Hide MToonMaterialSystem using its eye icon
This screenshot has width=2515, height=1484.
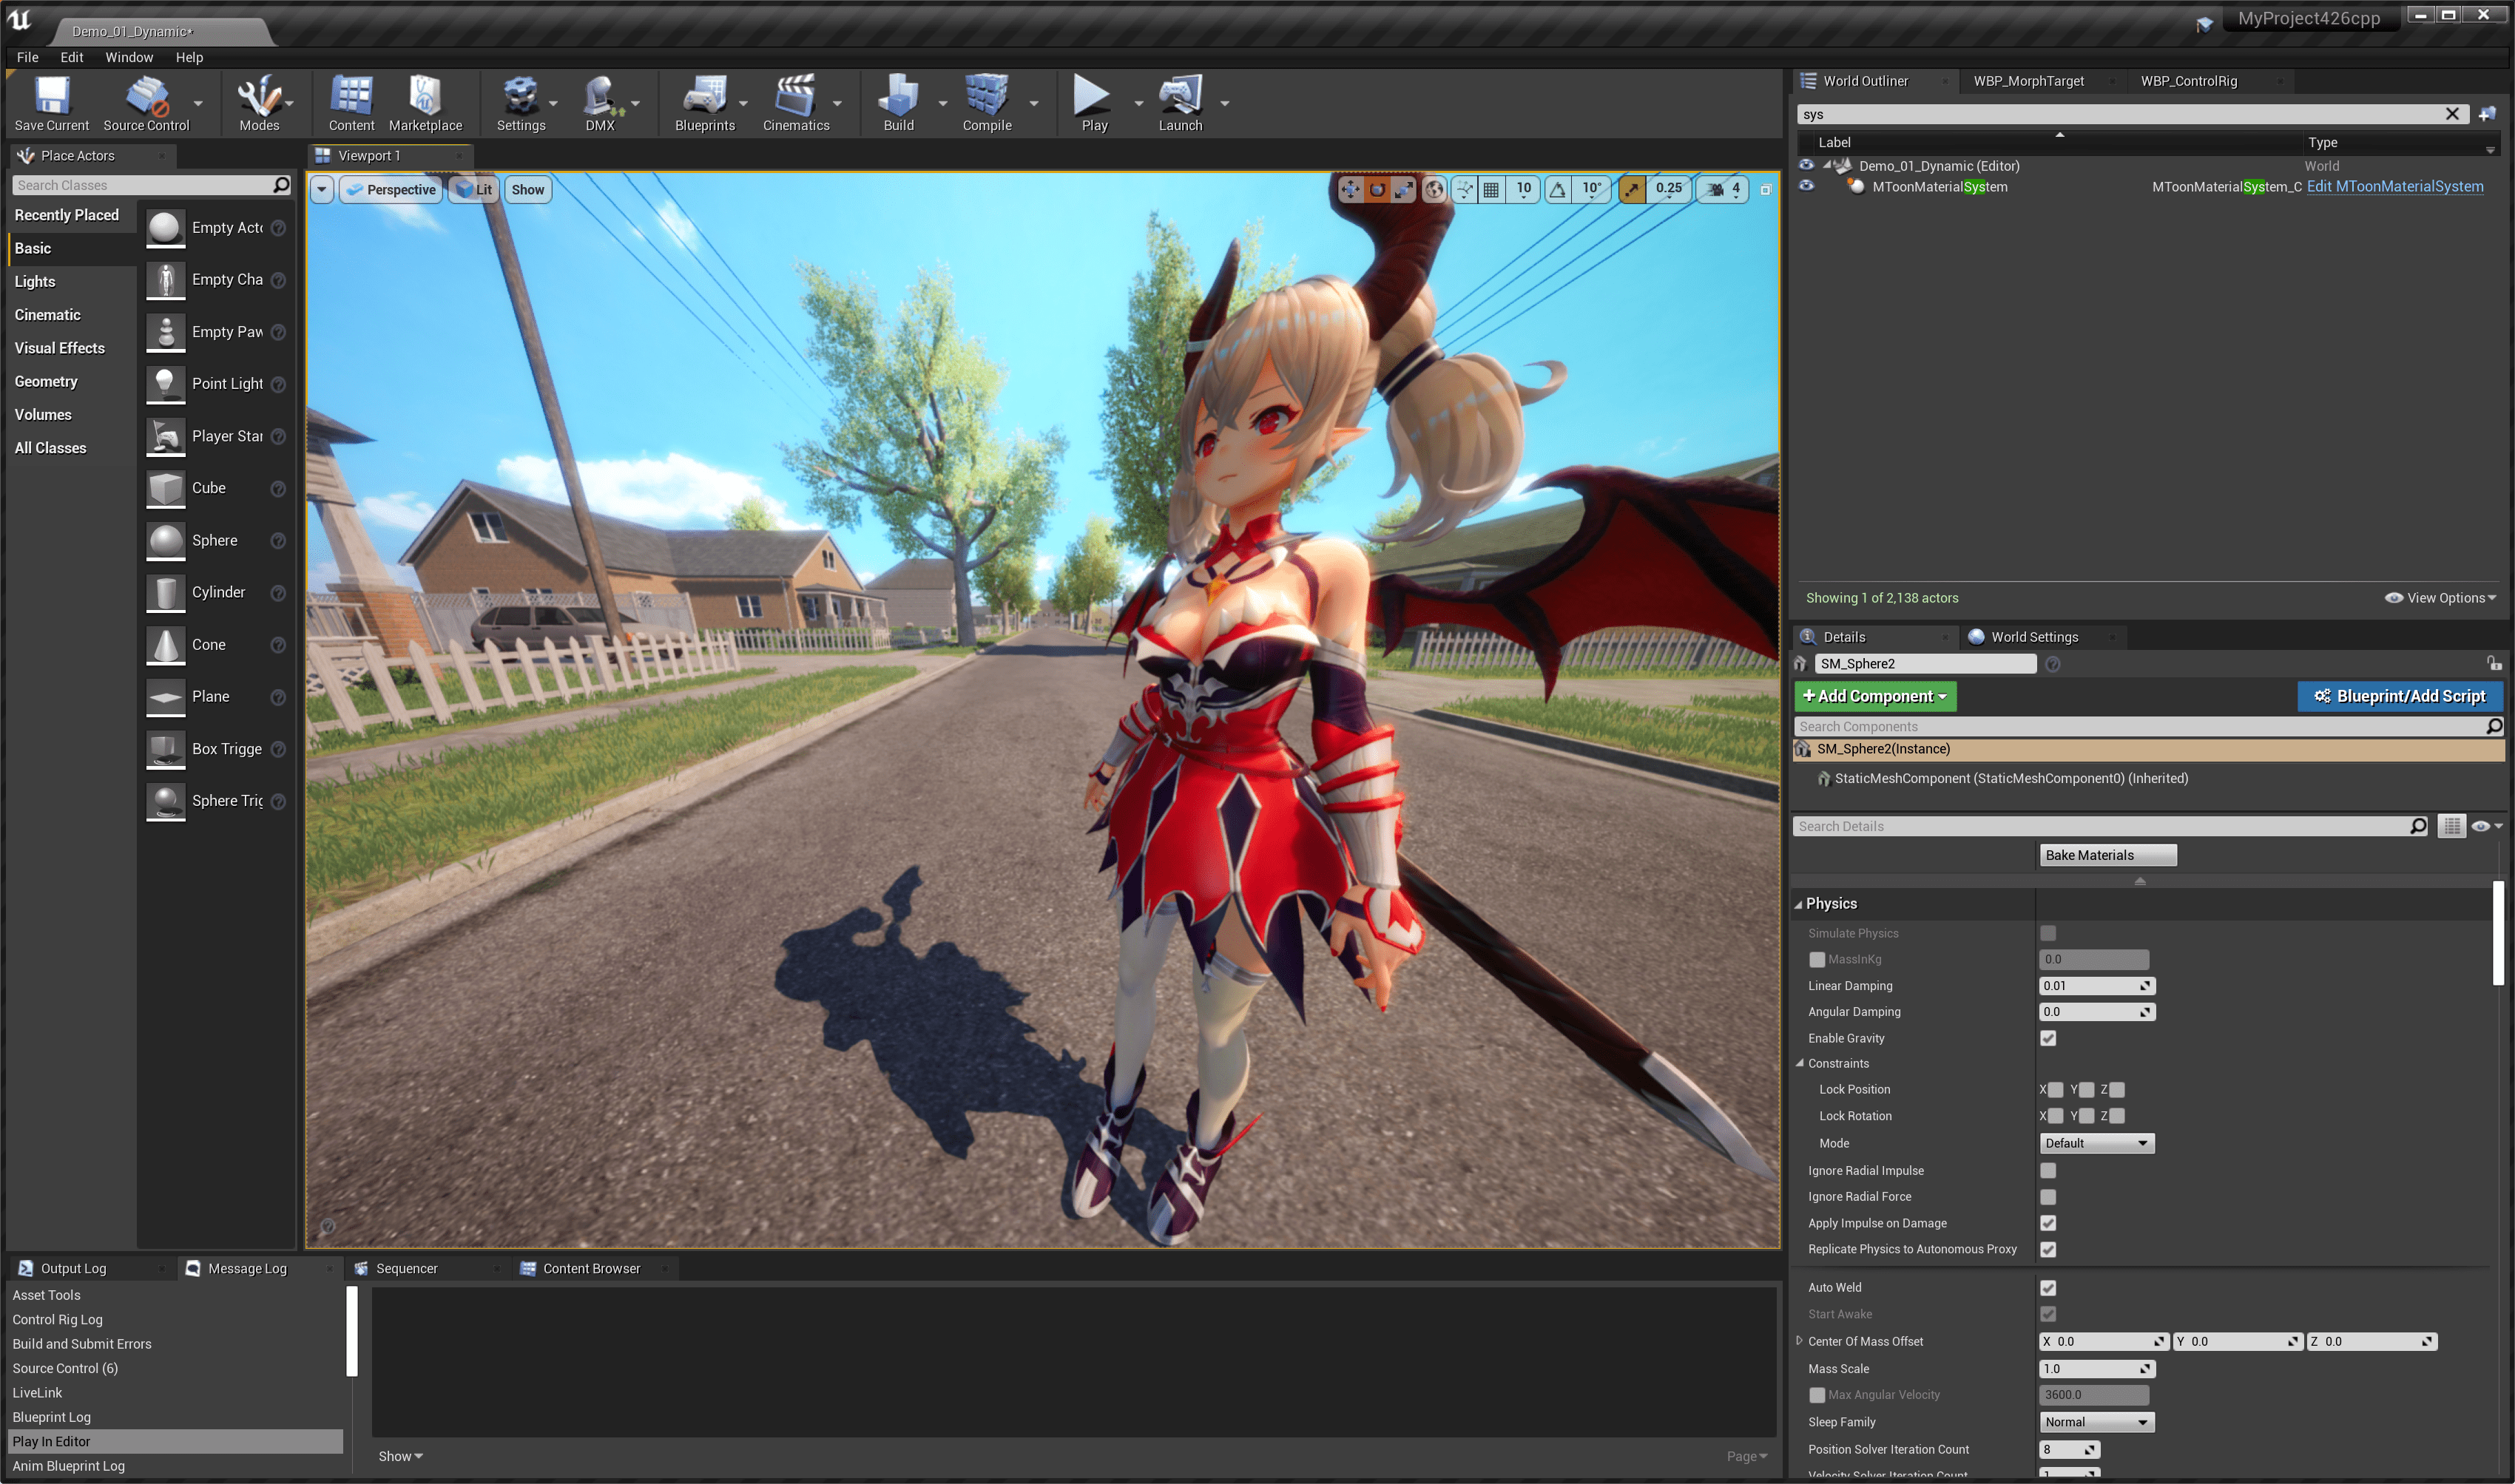[x=1806, y=186]
